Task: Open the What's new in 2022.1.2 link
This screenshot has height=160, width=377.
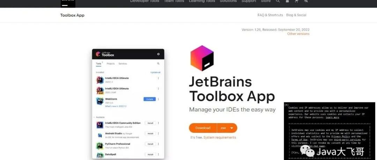Action: [116, 106]
